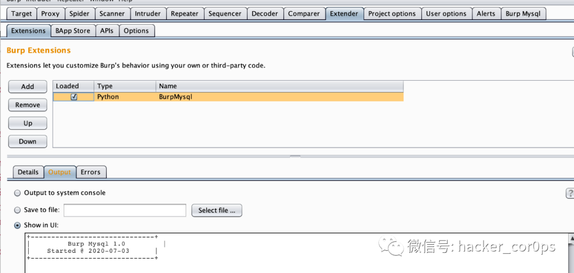Choose the Save to file option

[17, 210]
